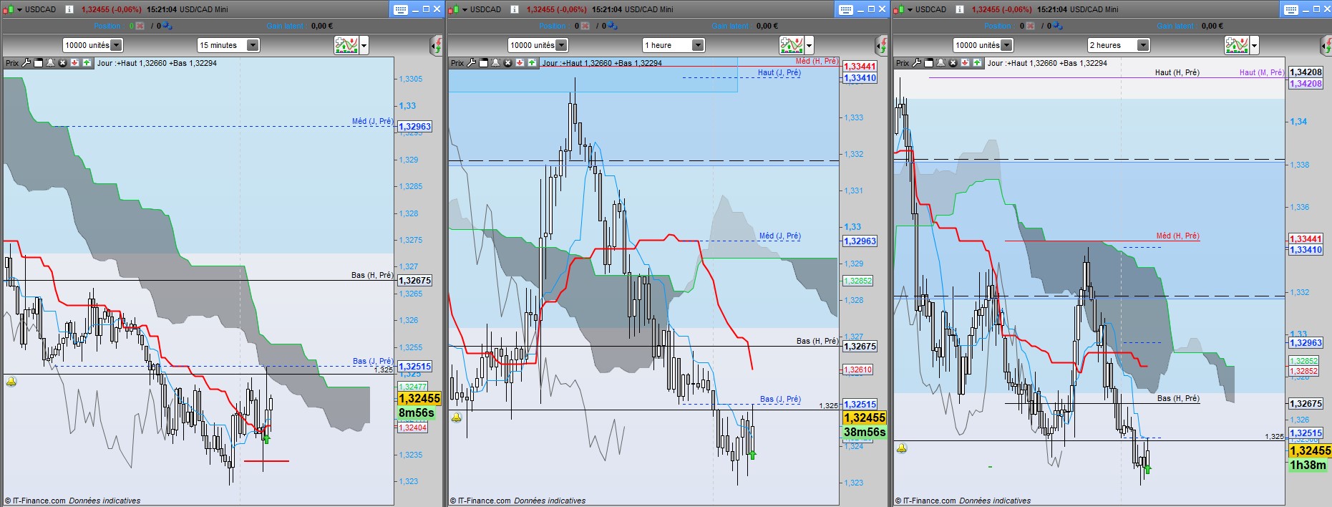Remove the Prix panel with X icon in right chart
1332x507 pixels.
coord(953,63)
